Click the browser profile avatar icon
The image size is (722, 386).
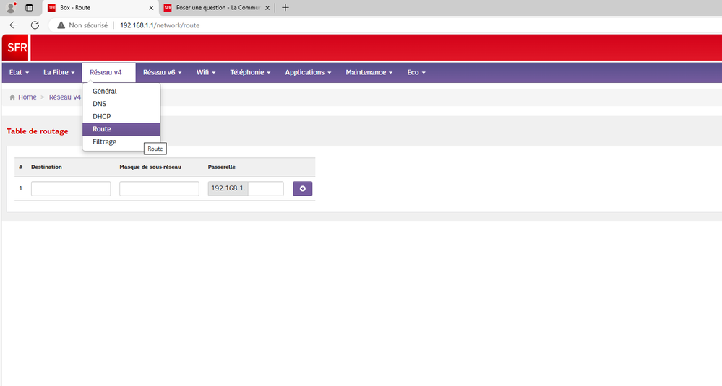[11, 8]
